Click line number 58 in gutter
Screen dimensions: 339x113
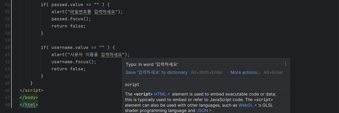[x=7, y=33]
